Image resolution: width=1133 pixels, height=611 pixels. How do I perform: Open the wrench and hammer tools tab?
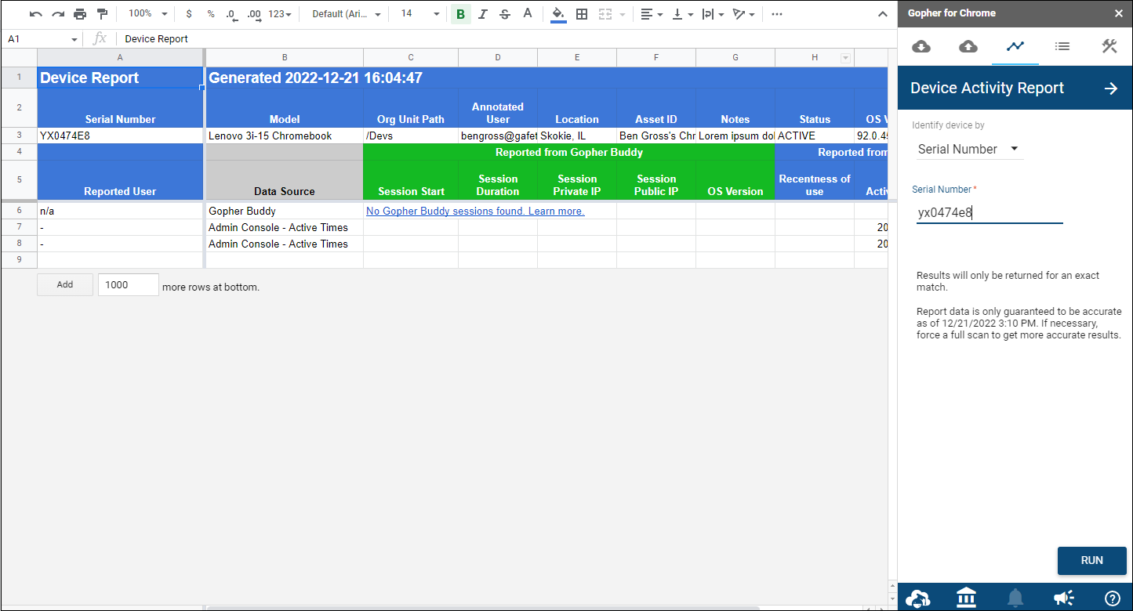click(1109, 47)
